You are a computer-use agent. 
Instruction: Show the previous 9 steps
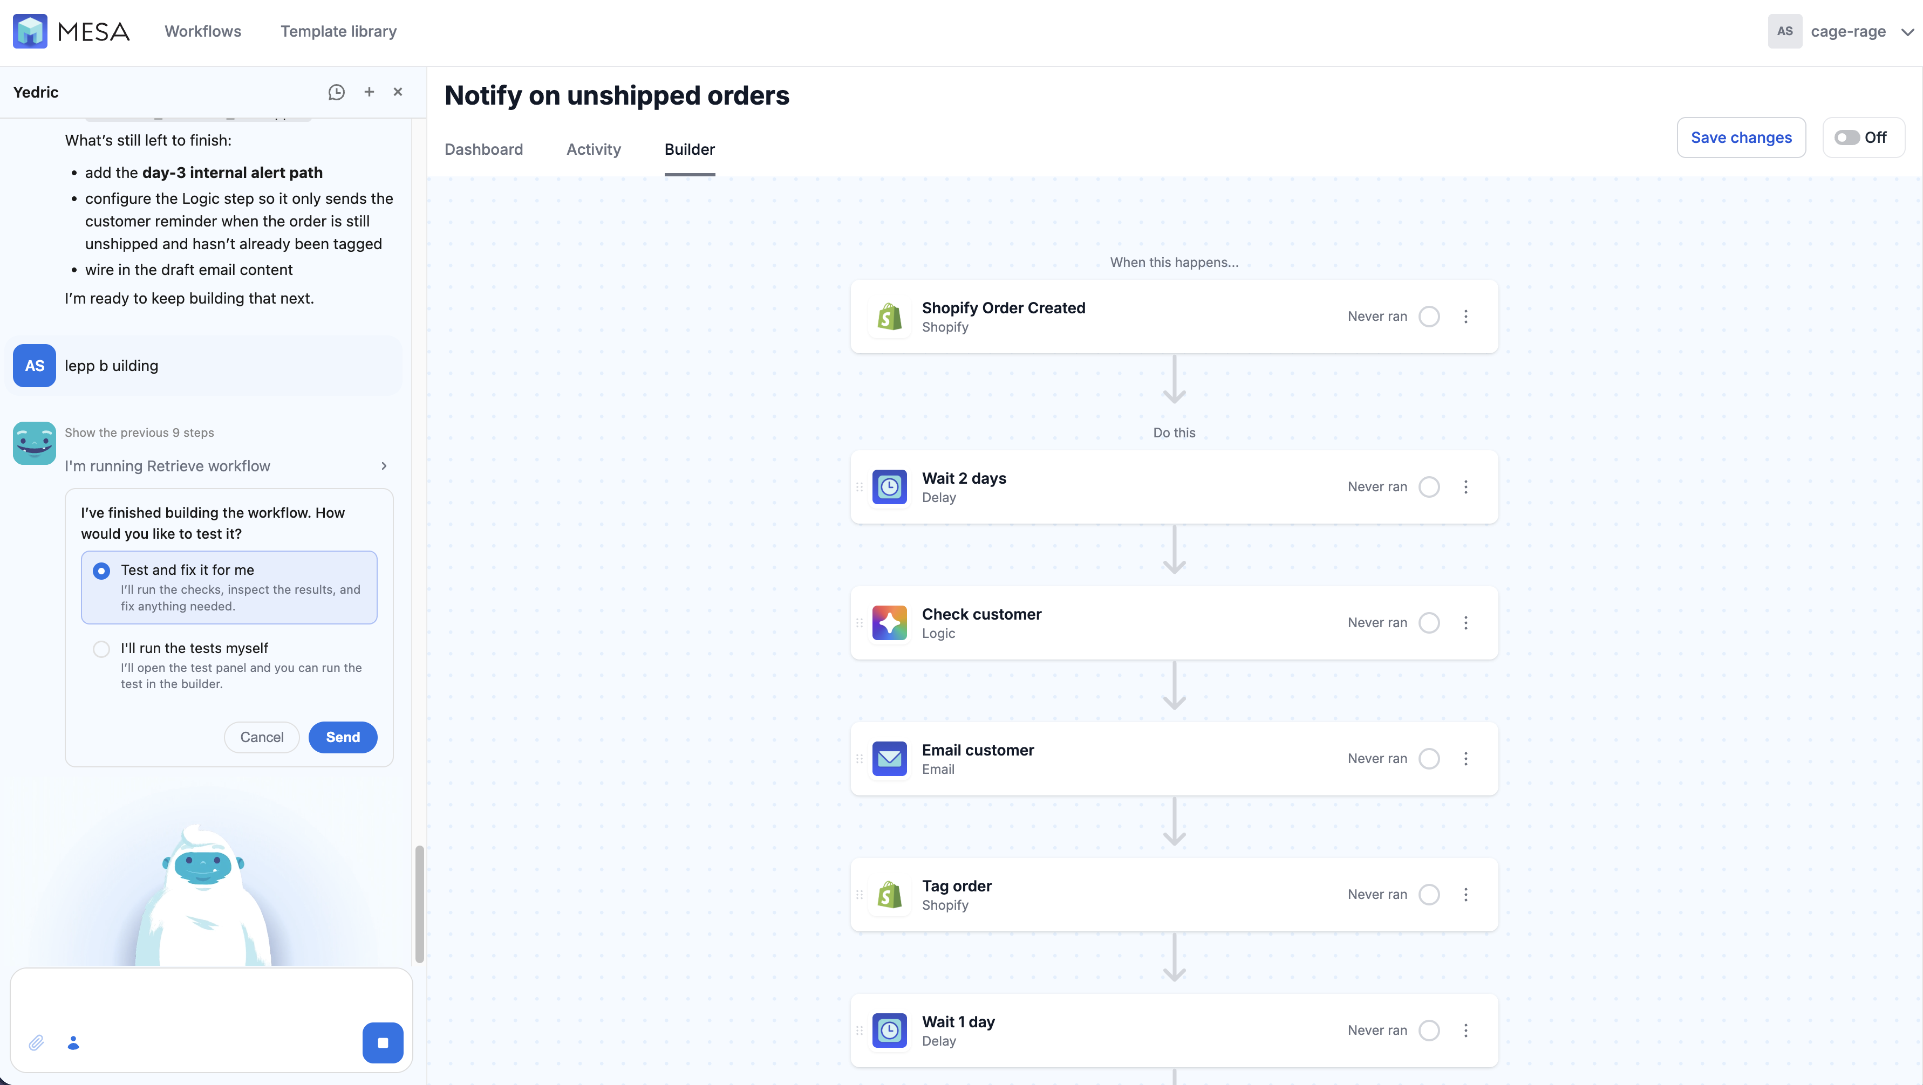[139, 433]
